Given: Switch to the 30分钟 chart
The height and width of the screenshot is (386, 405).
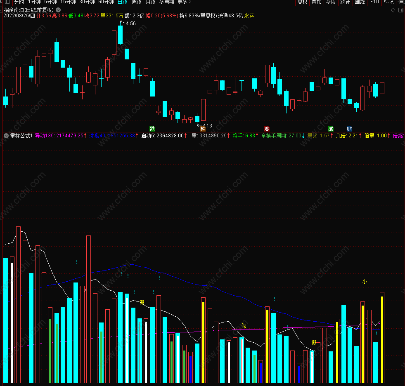Looking at the screenshot, I should pyautogui.click(x=87, y=2).
